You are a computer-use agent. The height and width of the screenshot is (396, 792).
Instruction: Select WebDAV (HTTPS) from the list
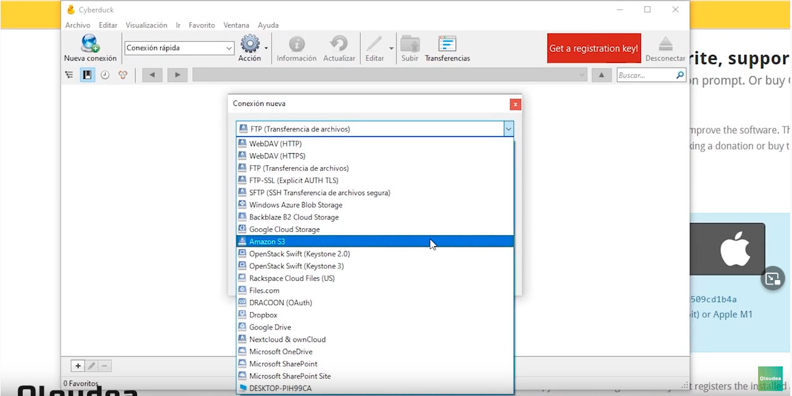tap(375, 156)
